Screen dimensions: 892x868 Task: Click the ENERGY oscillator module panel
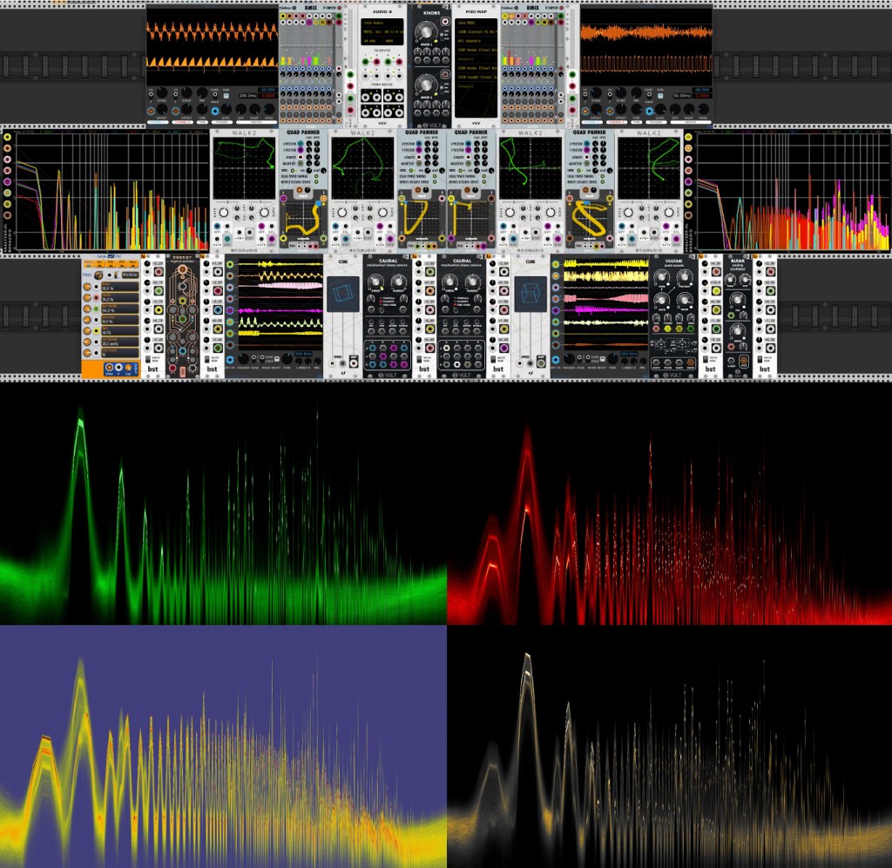point(183,317)
